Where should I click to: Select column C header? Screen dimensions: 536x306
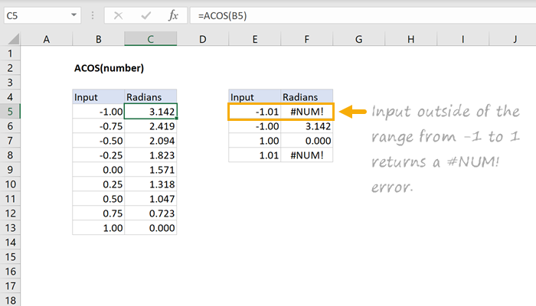(150, 39)
